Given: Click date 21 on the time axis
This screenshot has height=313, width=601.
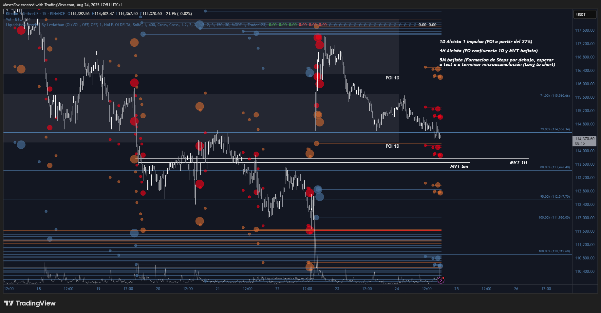Looking at the screenshot, I should click(x=217, y=289).
